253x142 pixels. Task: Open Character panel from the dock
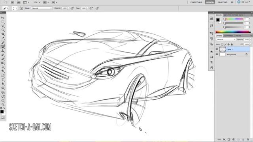click(x=211, y=67)
